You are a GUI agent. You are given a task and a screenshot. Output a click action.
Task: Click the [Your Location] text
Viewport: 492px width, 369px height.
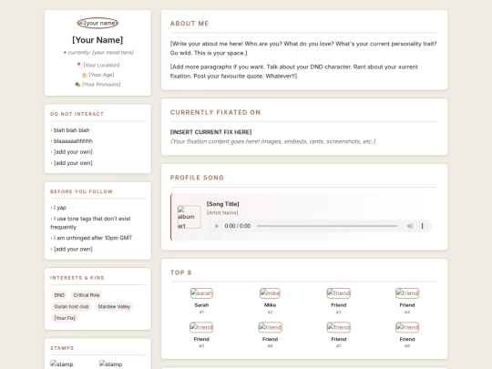101,65
